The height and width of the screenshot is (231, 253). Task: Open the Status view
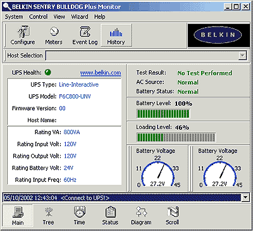[110, 216]
